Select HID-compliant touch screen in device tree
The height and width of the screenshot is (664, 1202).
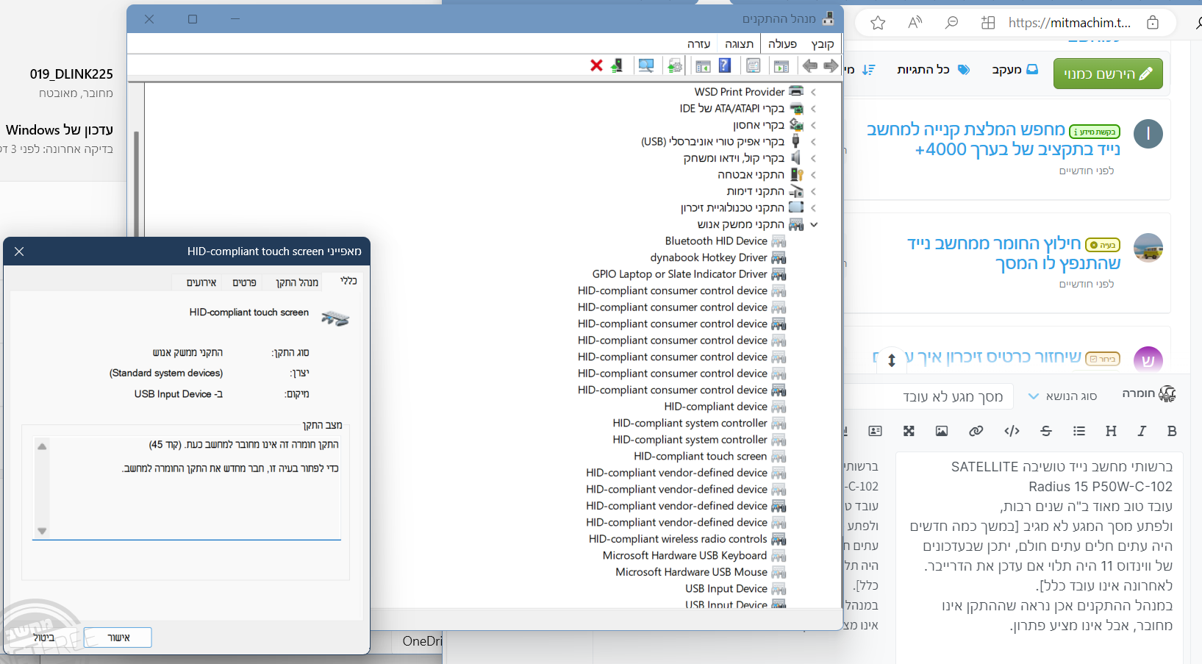pos(701,456)
